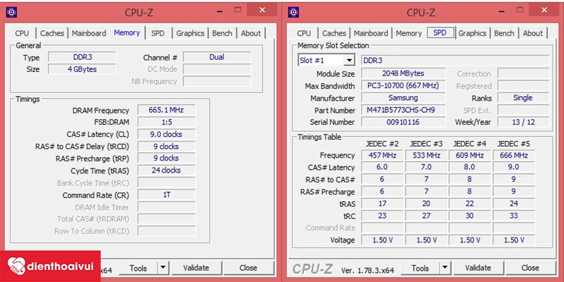Maximize the right CPU-Z window
Viewport: 564px width, 282px height.
click(x=520, y=11)
